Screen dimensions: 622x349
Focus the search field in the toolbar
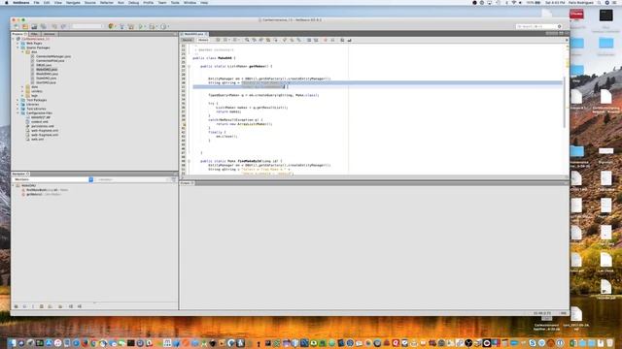pyautogui.click(x=538, y=26)
